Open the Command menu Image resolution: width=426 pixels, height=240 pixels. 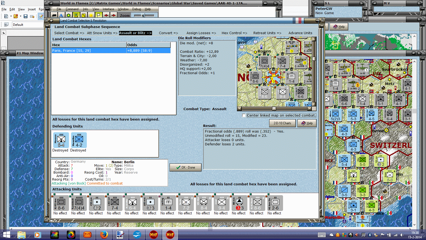pos(72,9)
